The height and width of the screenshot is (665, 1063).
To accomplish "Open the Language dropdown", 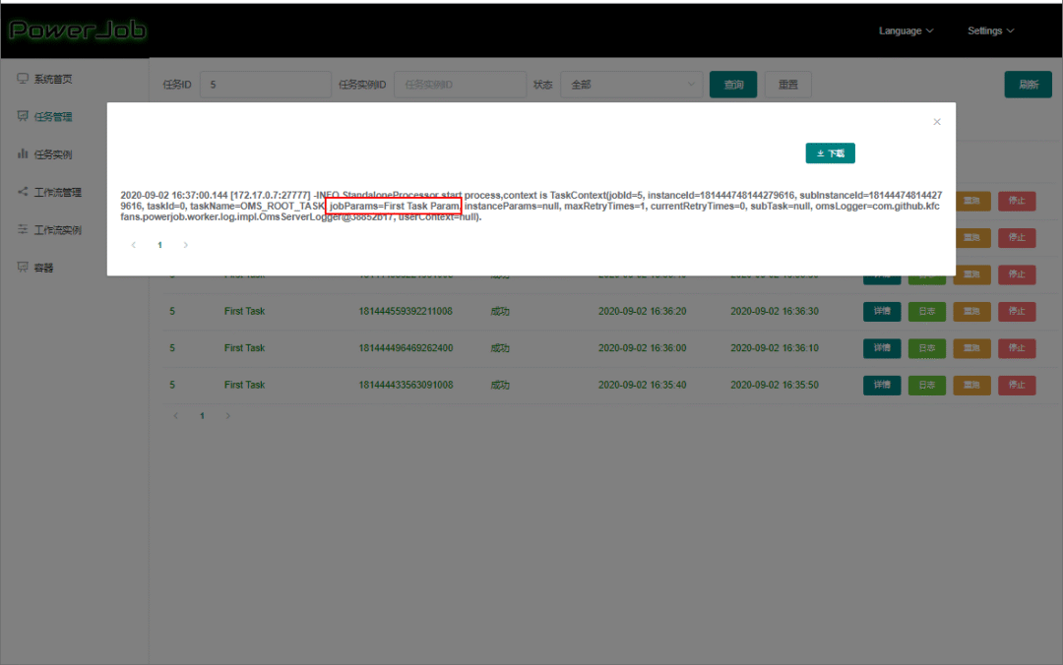I will (x=906, y=30).
